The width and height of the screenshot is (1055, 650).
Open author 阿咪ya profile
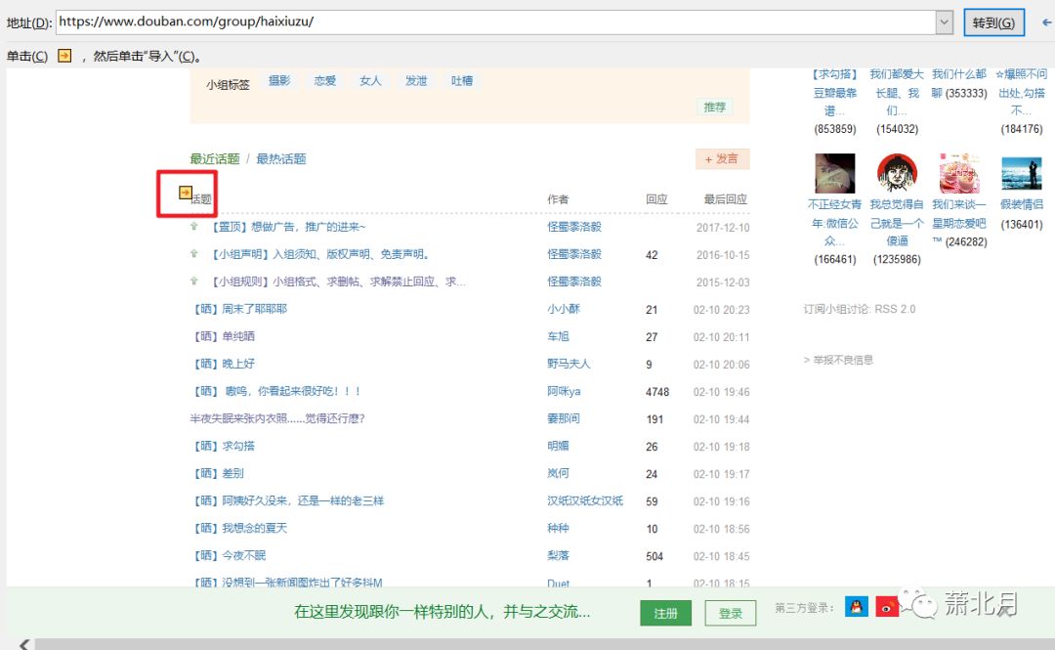click(564, 391)
